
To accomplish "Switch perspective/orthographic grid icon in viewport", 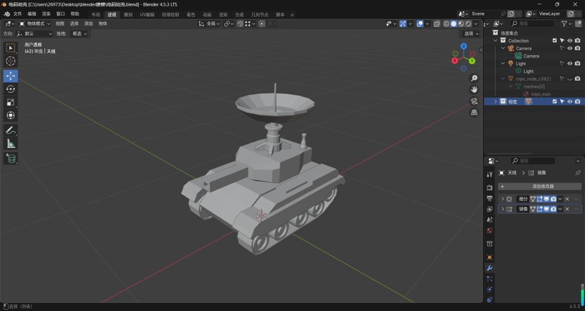I will [x=474, y=112].
